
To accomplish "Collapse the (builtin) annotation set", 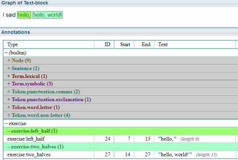I will click(16, 52).
